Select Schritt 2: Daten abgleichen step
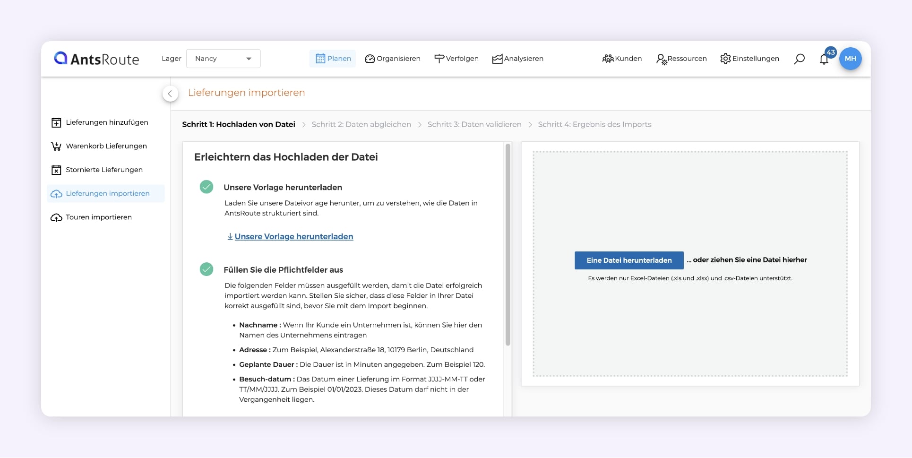912x458 pixels. click(361, 124)
